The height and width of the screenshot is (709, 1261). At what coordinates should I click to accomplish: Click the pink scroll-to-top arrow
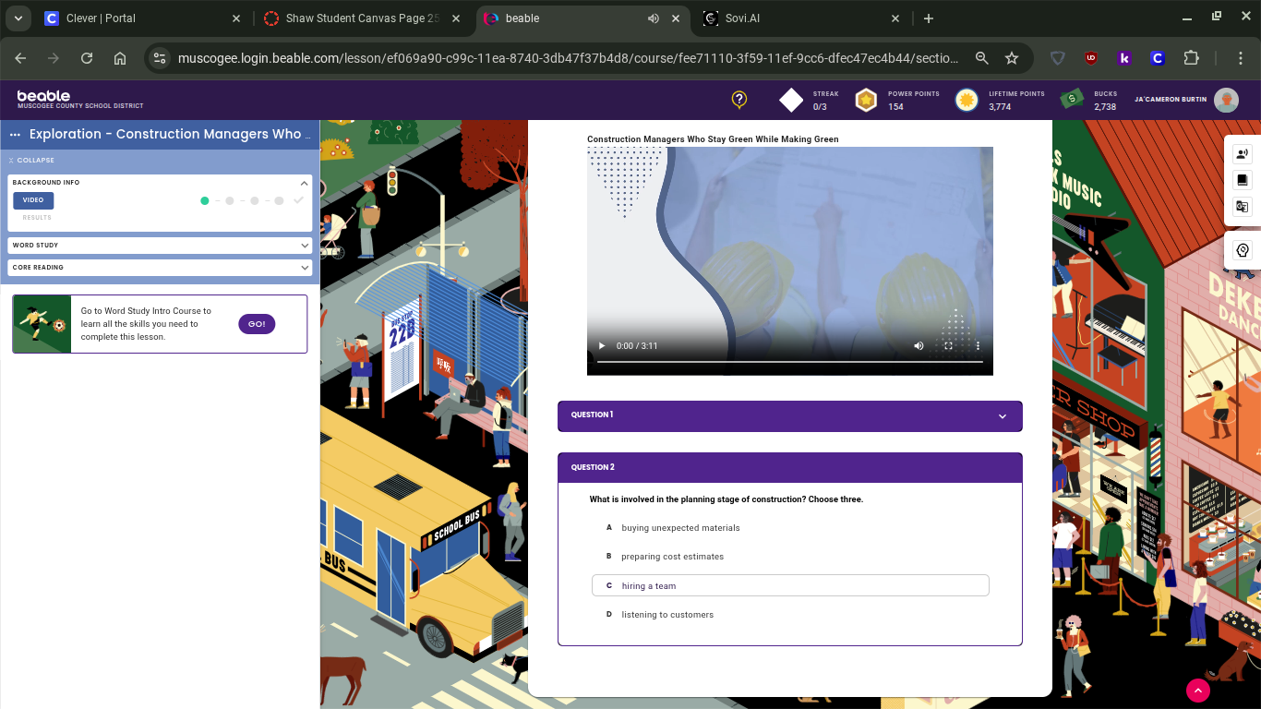[x=1198, y=691]
